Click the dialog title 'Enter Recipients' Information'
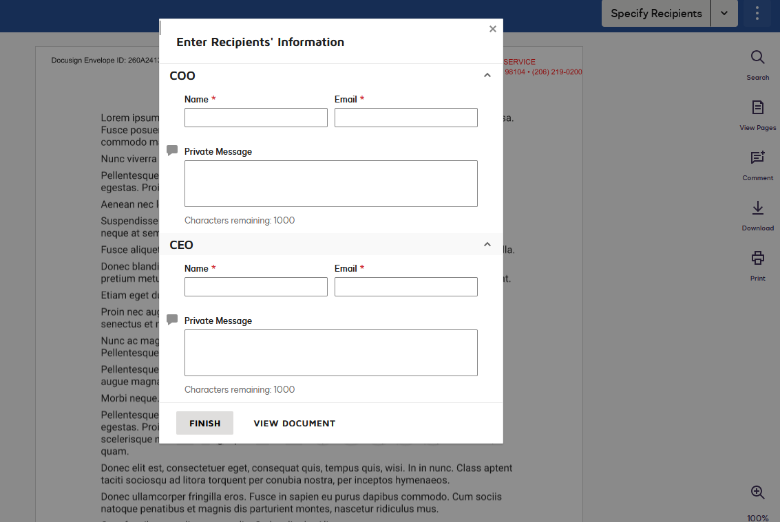The width and height of the screenshot is (780, 522). coord(260,42)
